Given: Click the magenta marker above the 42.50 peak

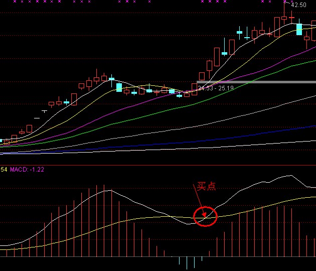Looking at the screenshot, I should [x=285, y=2].
